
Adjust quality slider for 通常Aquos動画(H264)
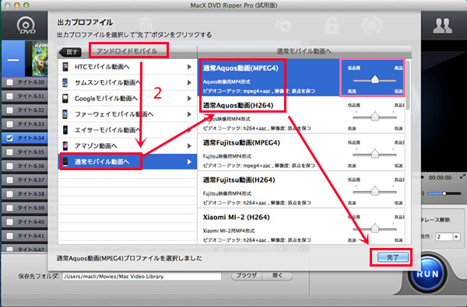[374, 117]
